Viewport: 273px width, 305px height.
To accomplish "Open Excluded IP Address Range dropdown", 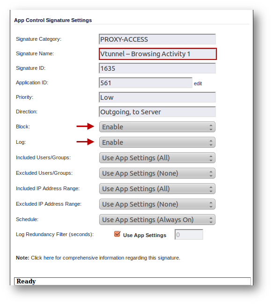I will (x=157, y=204).
